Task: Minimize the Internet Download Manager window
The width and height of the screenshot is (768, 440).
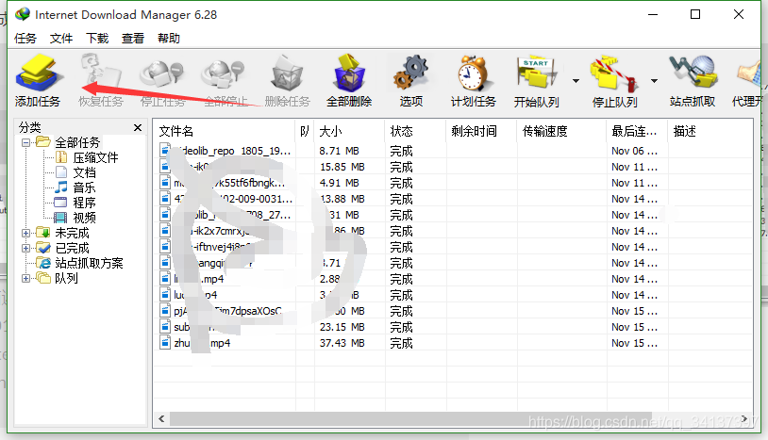Action: (652, 15)
